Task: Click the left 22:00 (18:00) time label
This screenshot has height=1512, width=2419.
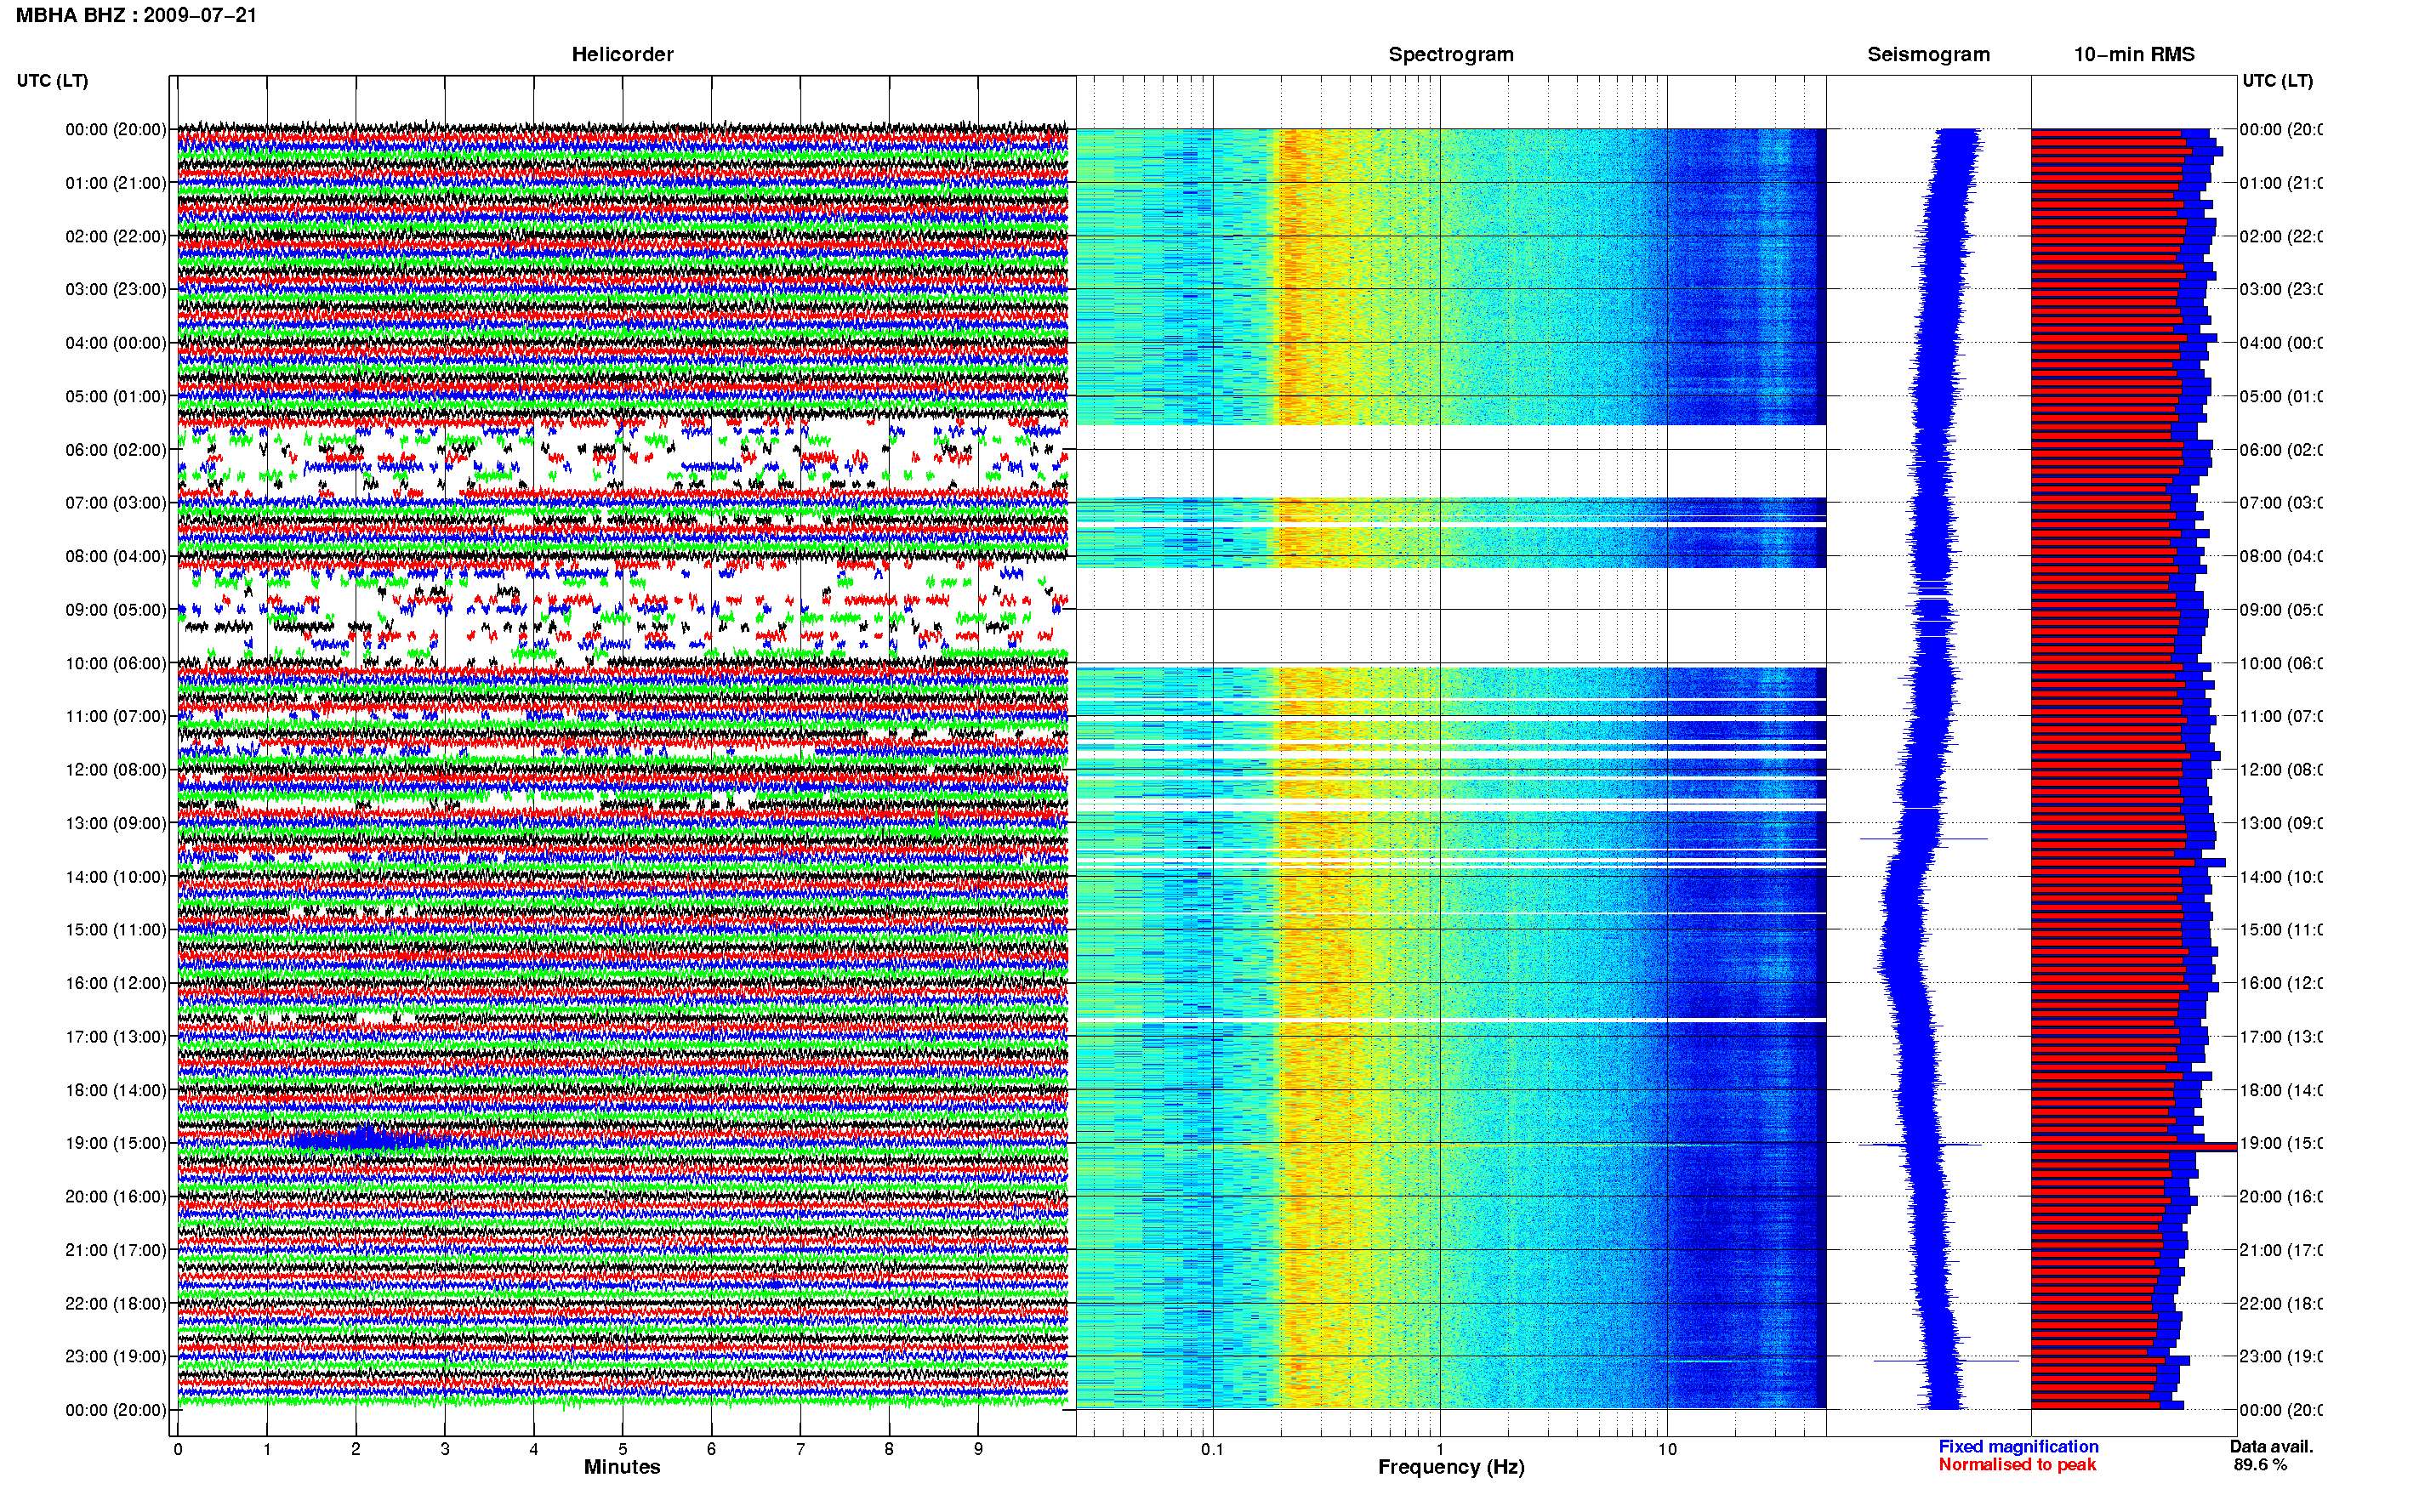Action: coord(116,1304)
